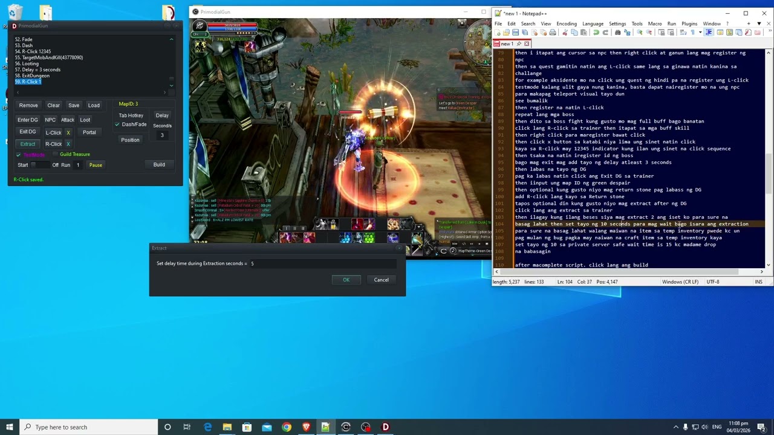Click the Run count field
774x435 pixels.
pyautogui.click(x=79, y=165)
